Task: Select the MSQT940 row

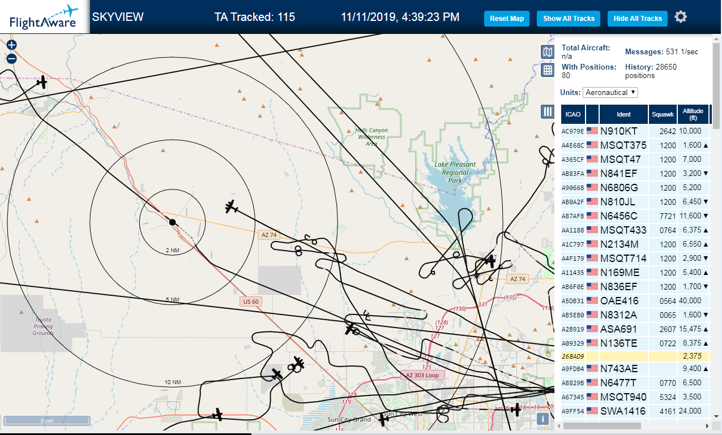Action: (635, 397)
